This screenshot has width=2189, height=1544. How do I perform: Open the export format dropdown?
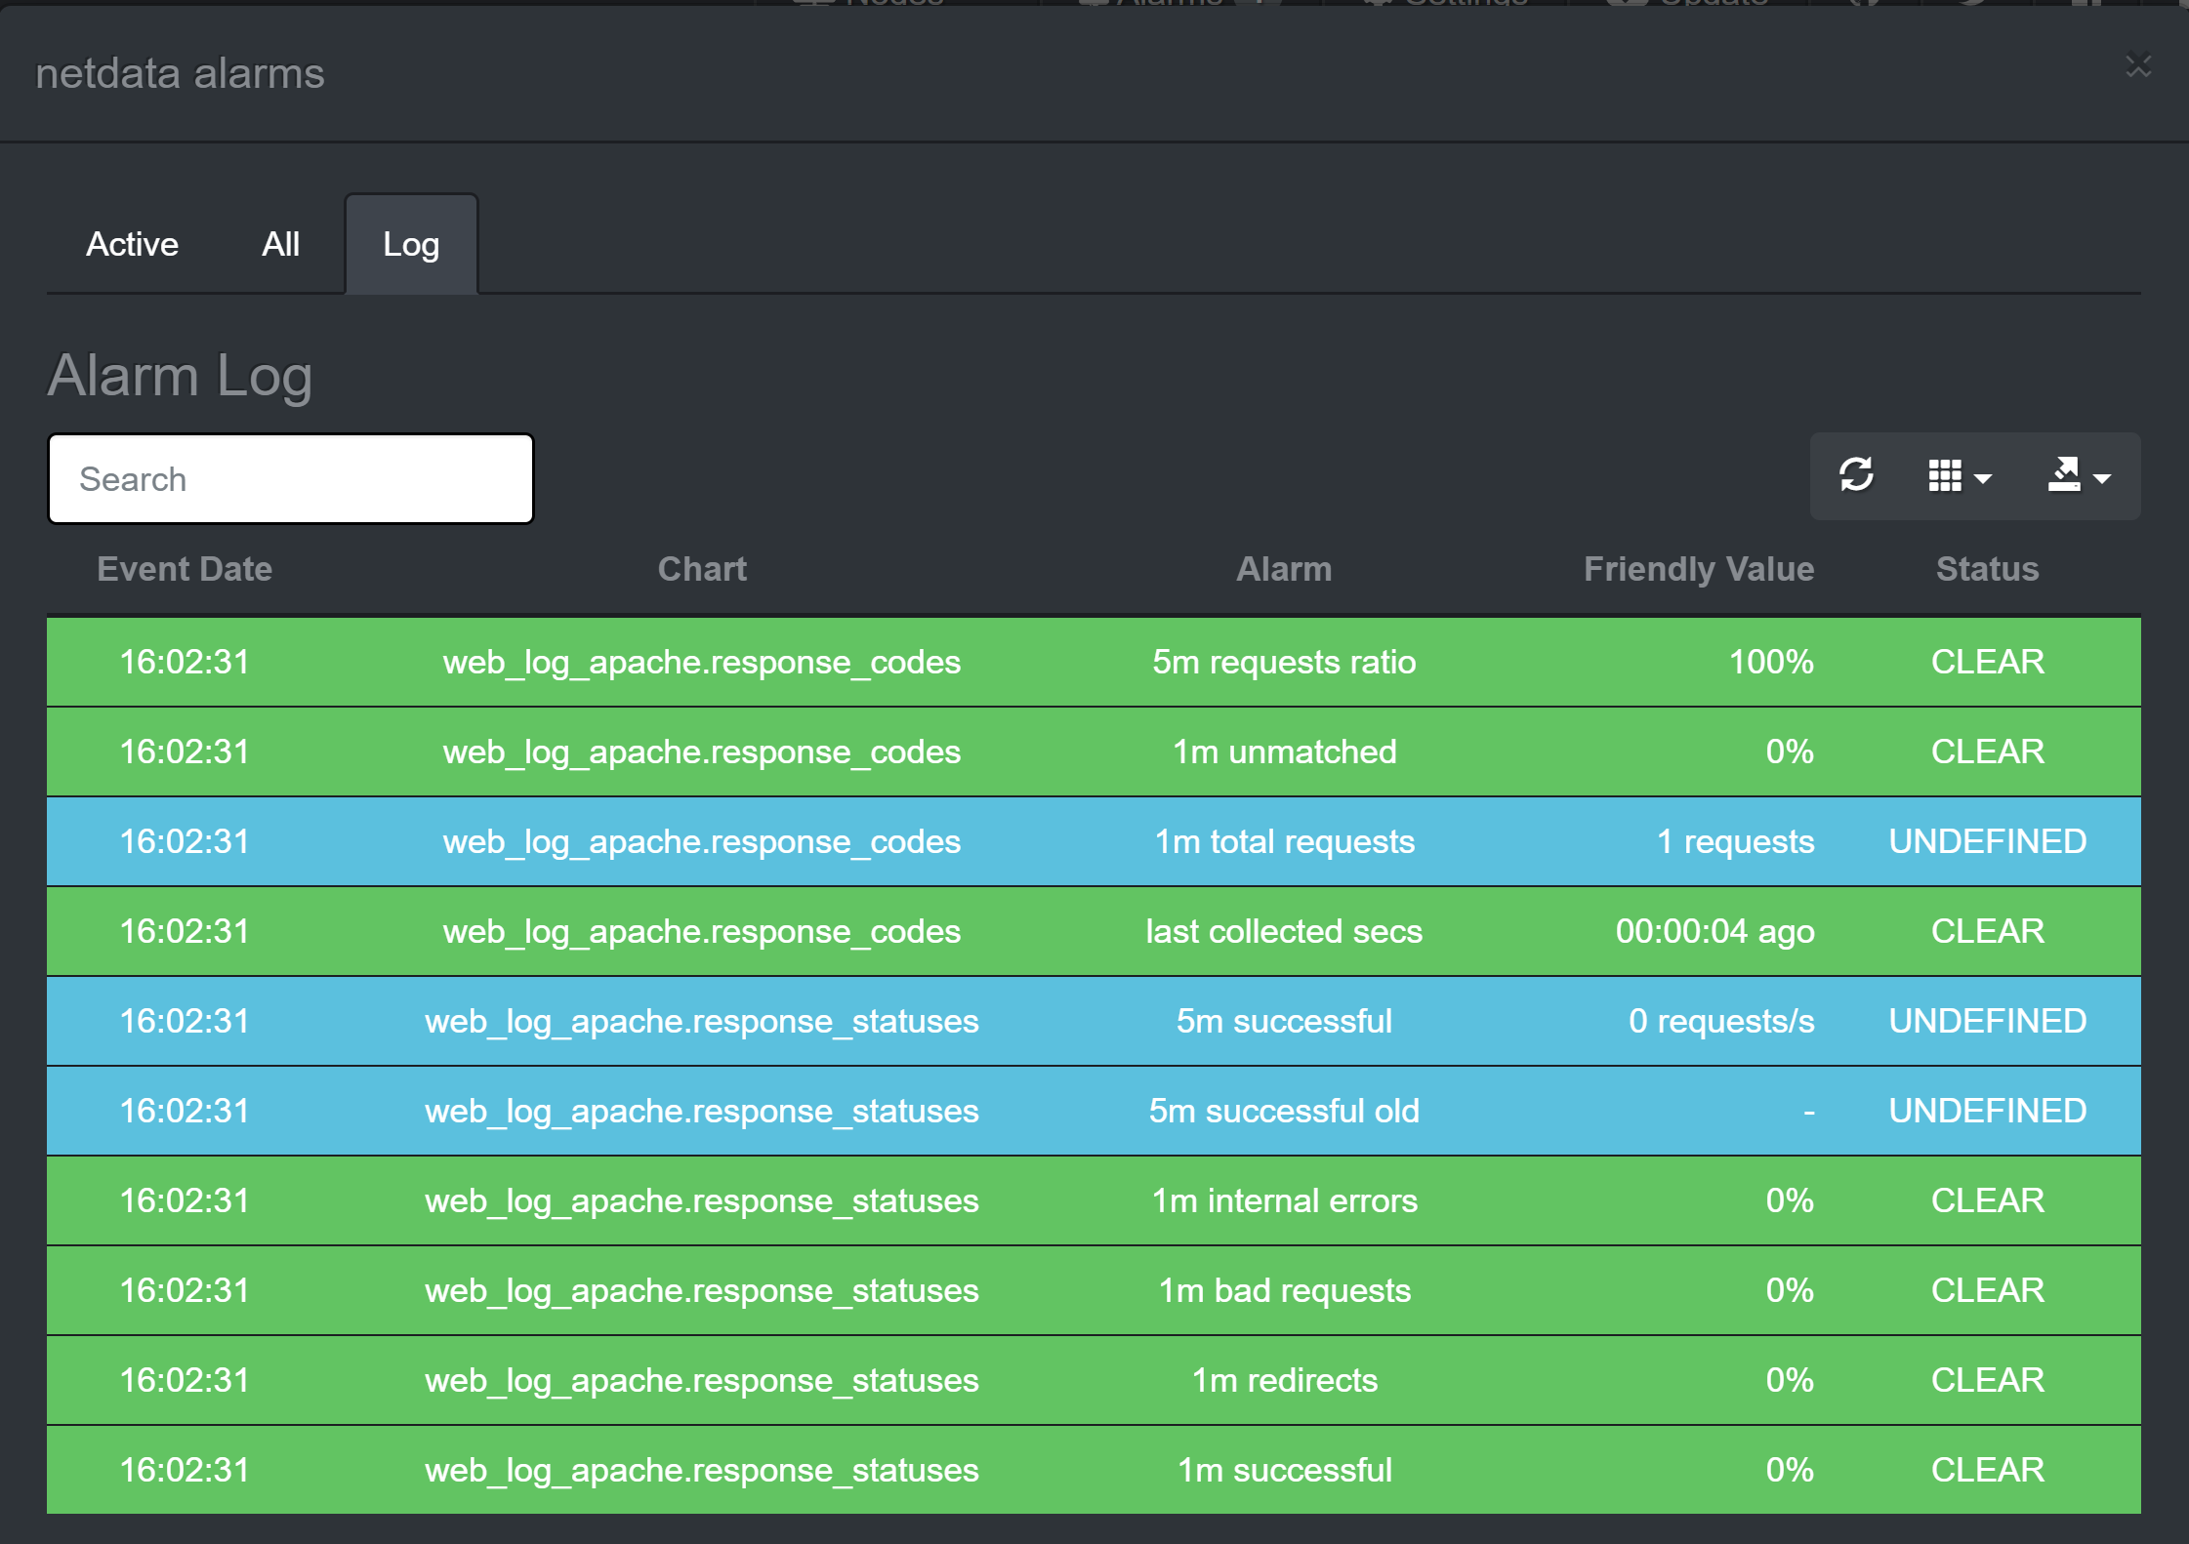click(x=2102, y=480)
